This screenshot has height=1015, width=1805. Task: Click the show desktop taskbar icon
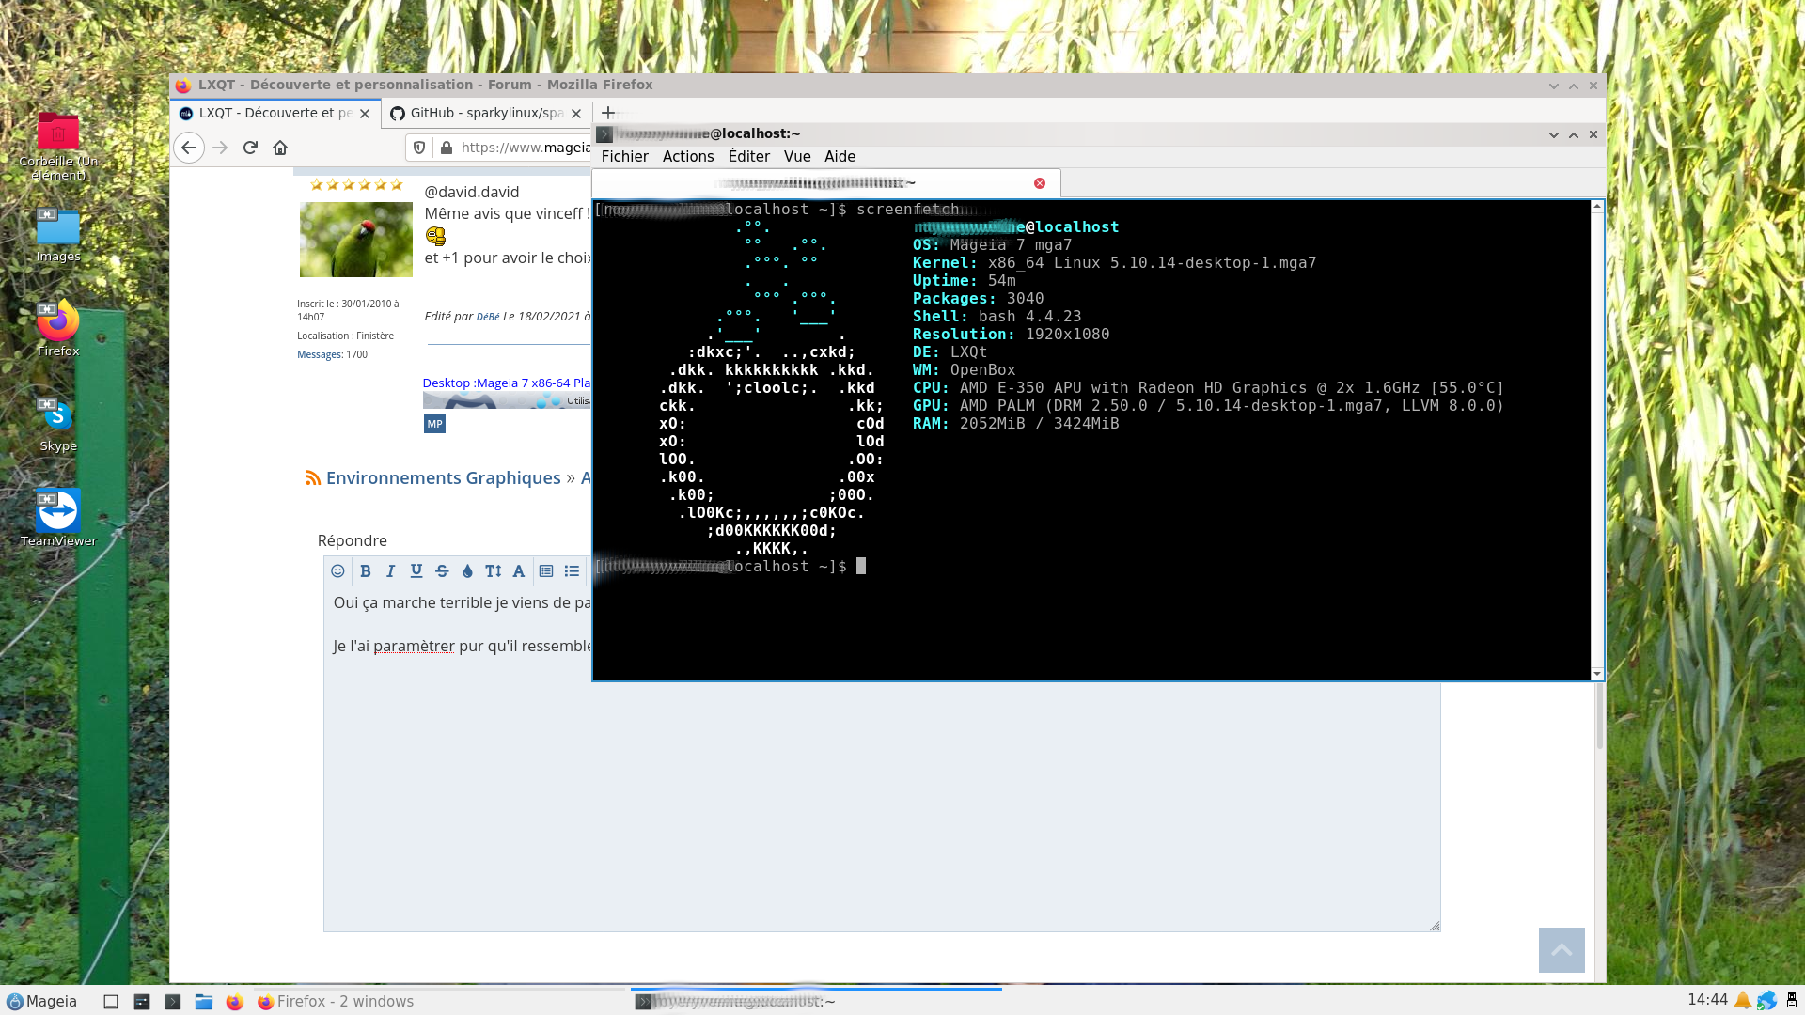click(x=111, y=1002)
